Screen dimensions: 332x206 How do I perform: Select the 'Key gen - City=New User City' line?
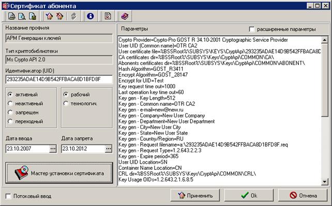[x=149, y=127]
